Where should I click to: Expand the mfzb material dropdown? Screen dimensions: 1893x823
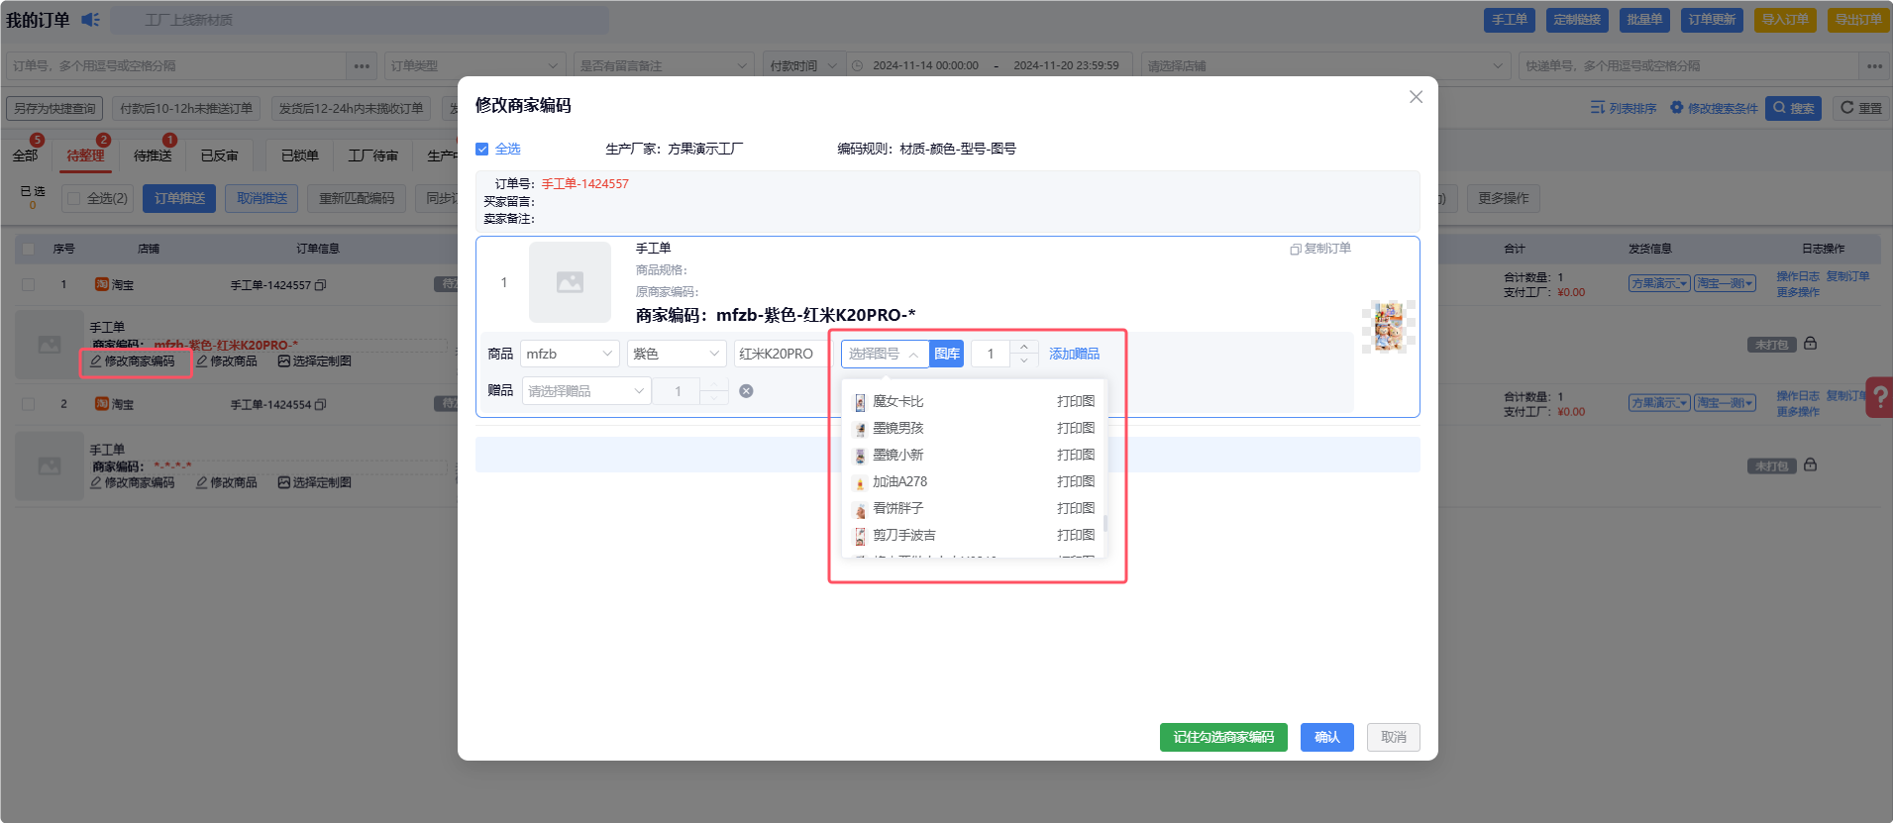[570, 354]
